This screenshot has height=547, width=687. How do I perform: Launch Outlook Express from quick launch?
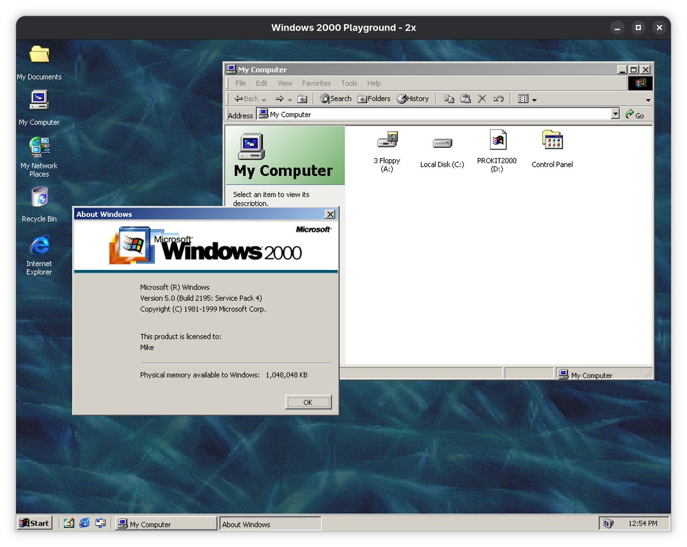click(101, 523)
